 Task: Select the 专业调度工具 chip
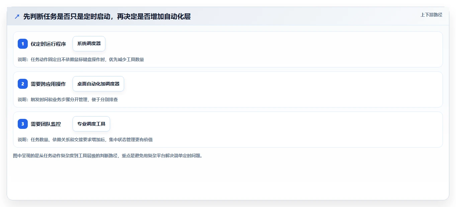click(x=91, y=124)
